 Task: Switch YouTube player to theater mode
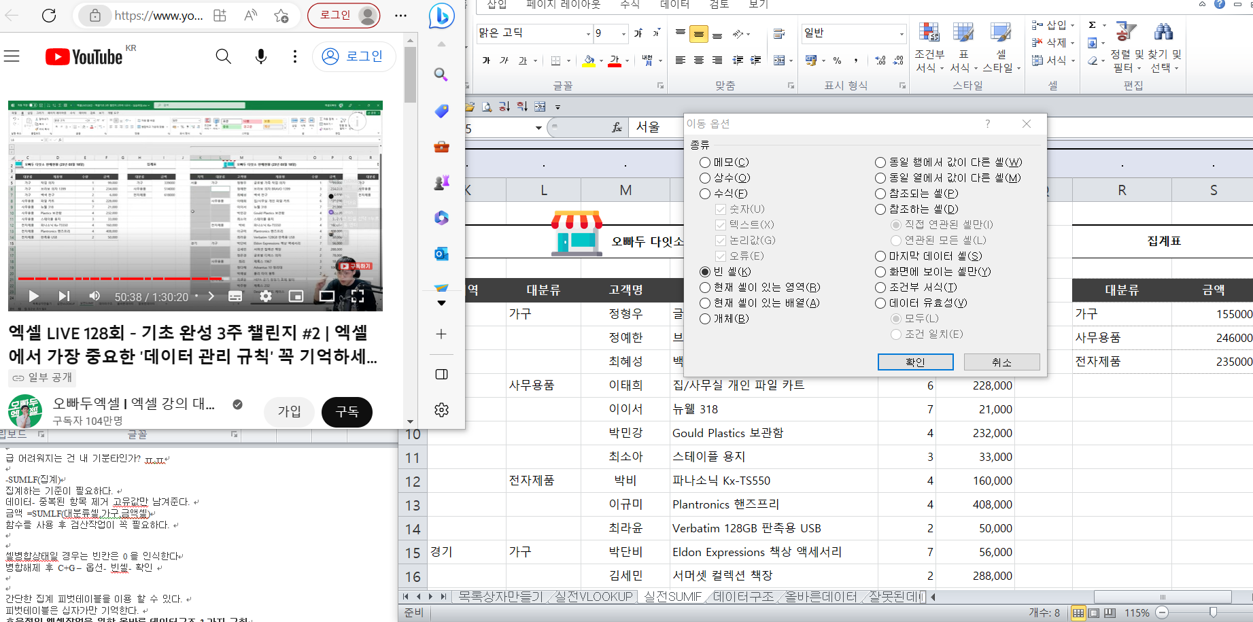(x=327, y=296)
